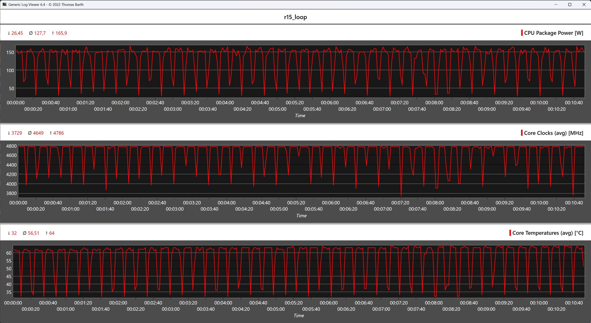Screen dimensions: 591x323
Task: Click the average temperature value 56,51
Action: [x=34, y=233]
